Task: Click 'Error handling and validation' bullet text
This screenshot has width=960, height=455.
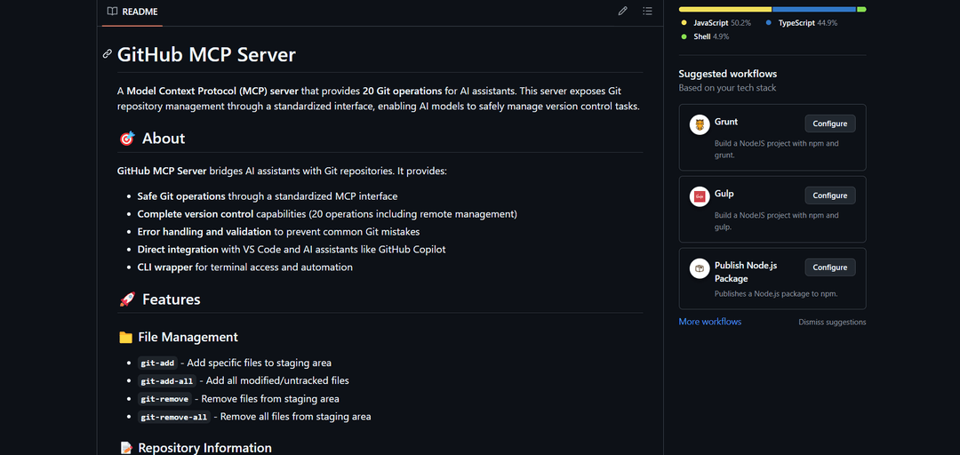Action: point(204,232)
